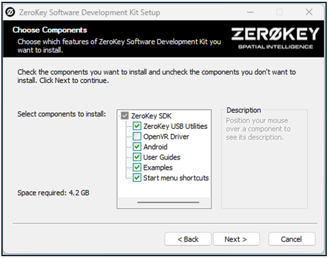Toggle the ZeroKey SDK parent checkbox
The width and height of the screenshot is (329, 258).
pyautogui.click(x=125, y=116)
